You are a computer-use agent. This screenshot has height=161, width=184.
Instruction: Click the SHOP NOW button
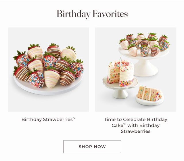pos(92,146)
